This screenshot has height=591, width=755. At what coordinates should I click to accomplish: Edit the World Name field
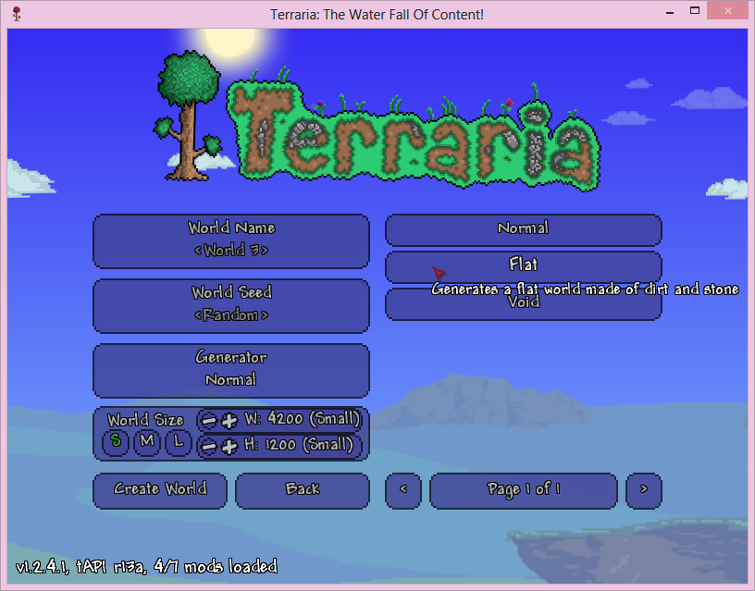click(231, 241)
